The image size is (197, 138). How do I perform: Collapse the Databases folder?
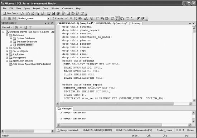coord(7,35)
